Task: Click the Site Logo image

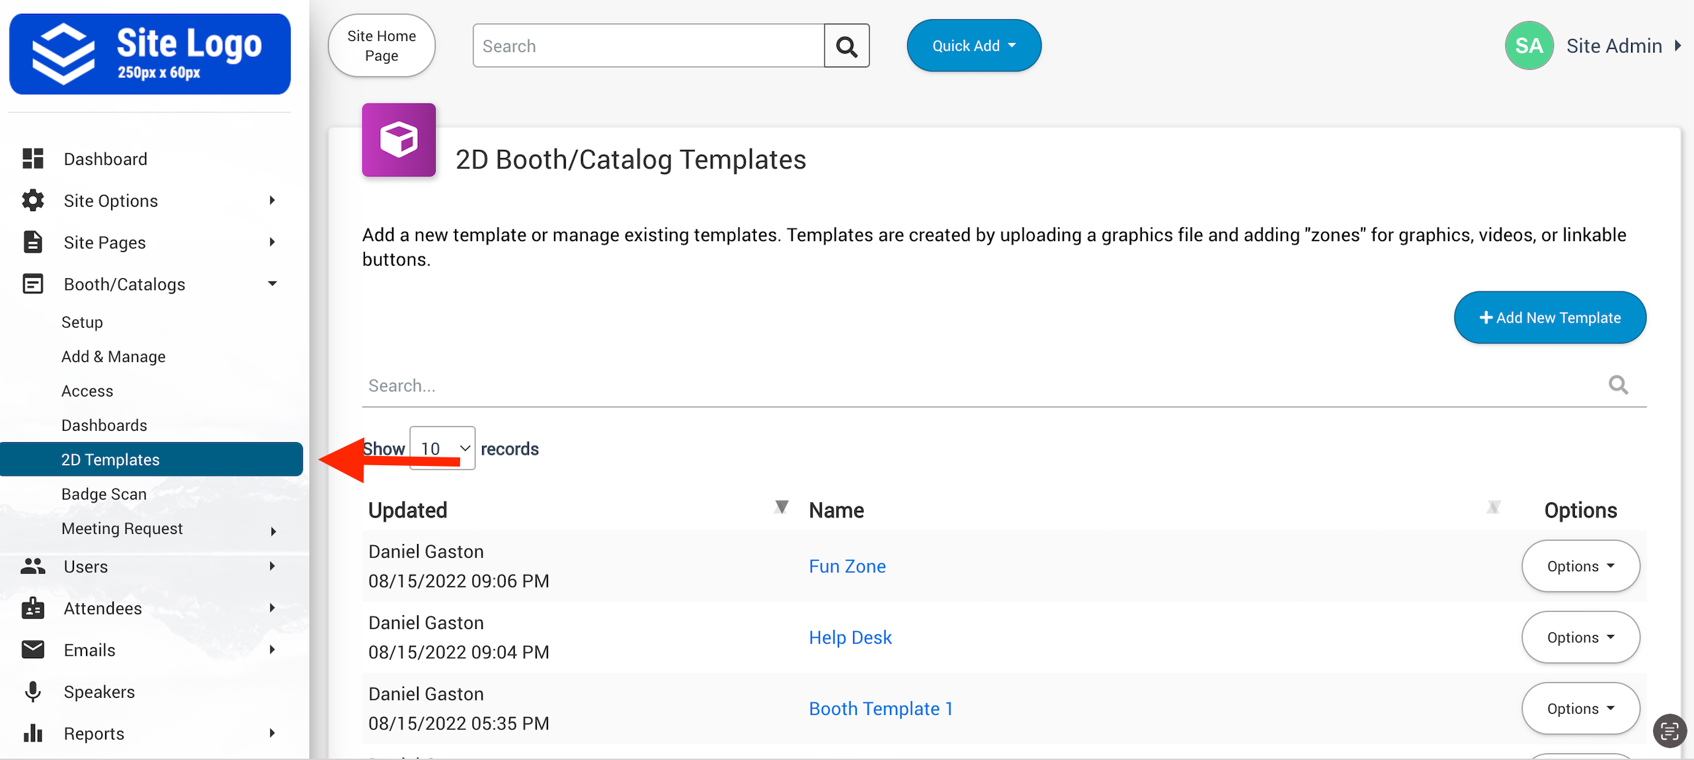Action: coord(150,54)
